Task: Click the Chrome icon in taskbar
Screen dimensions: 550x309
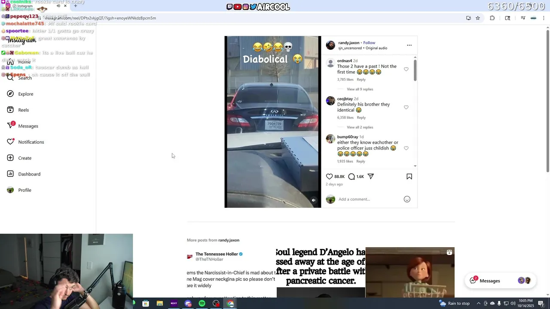Action: click(231, 303)
